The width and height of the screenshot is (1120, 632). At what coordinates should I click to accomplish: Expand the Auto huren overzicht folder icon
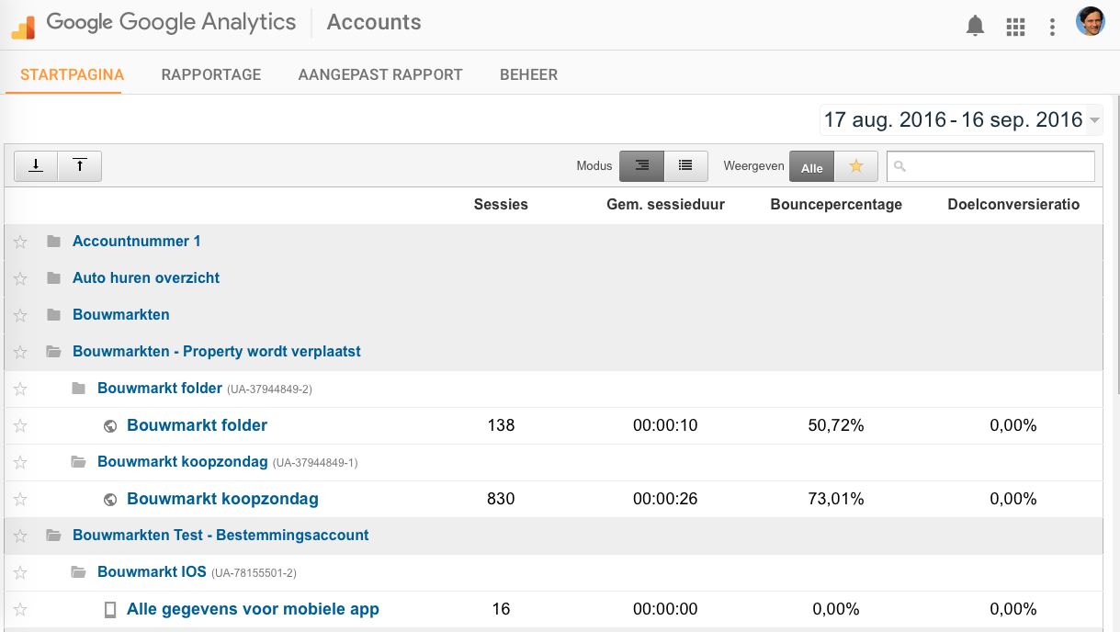(x=53, y=277)
